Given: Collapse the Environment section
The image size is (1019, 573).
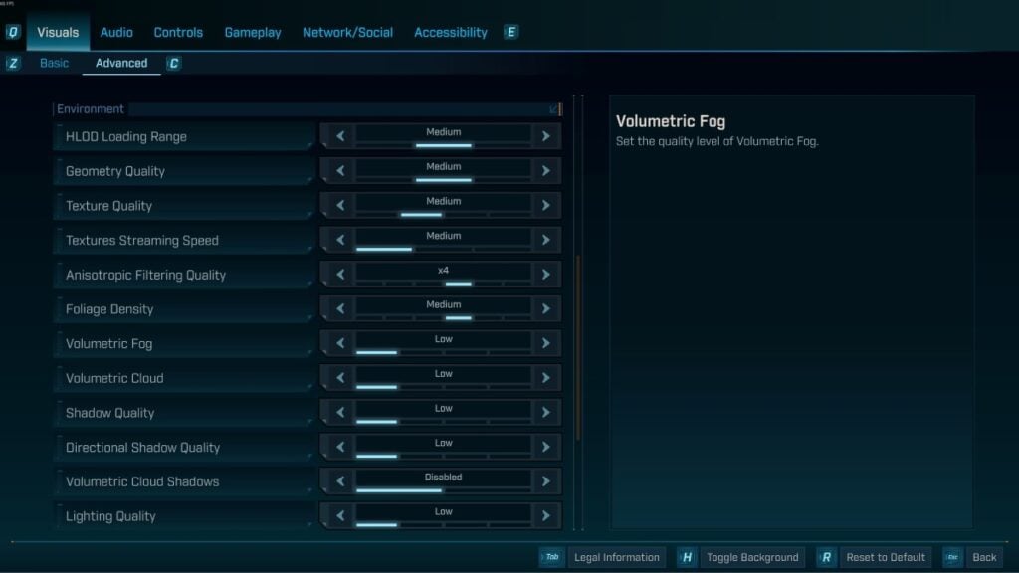Looking at the screenshot, I should 554,109.
